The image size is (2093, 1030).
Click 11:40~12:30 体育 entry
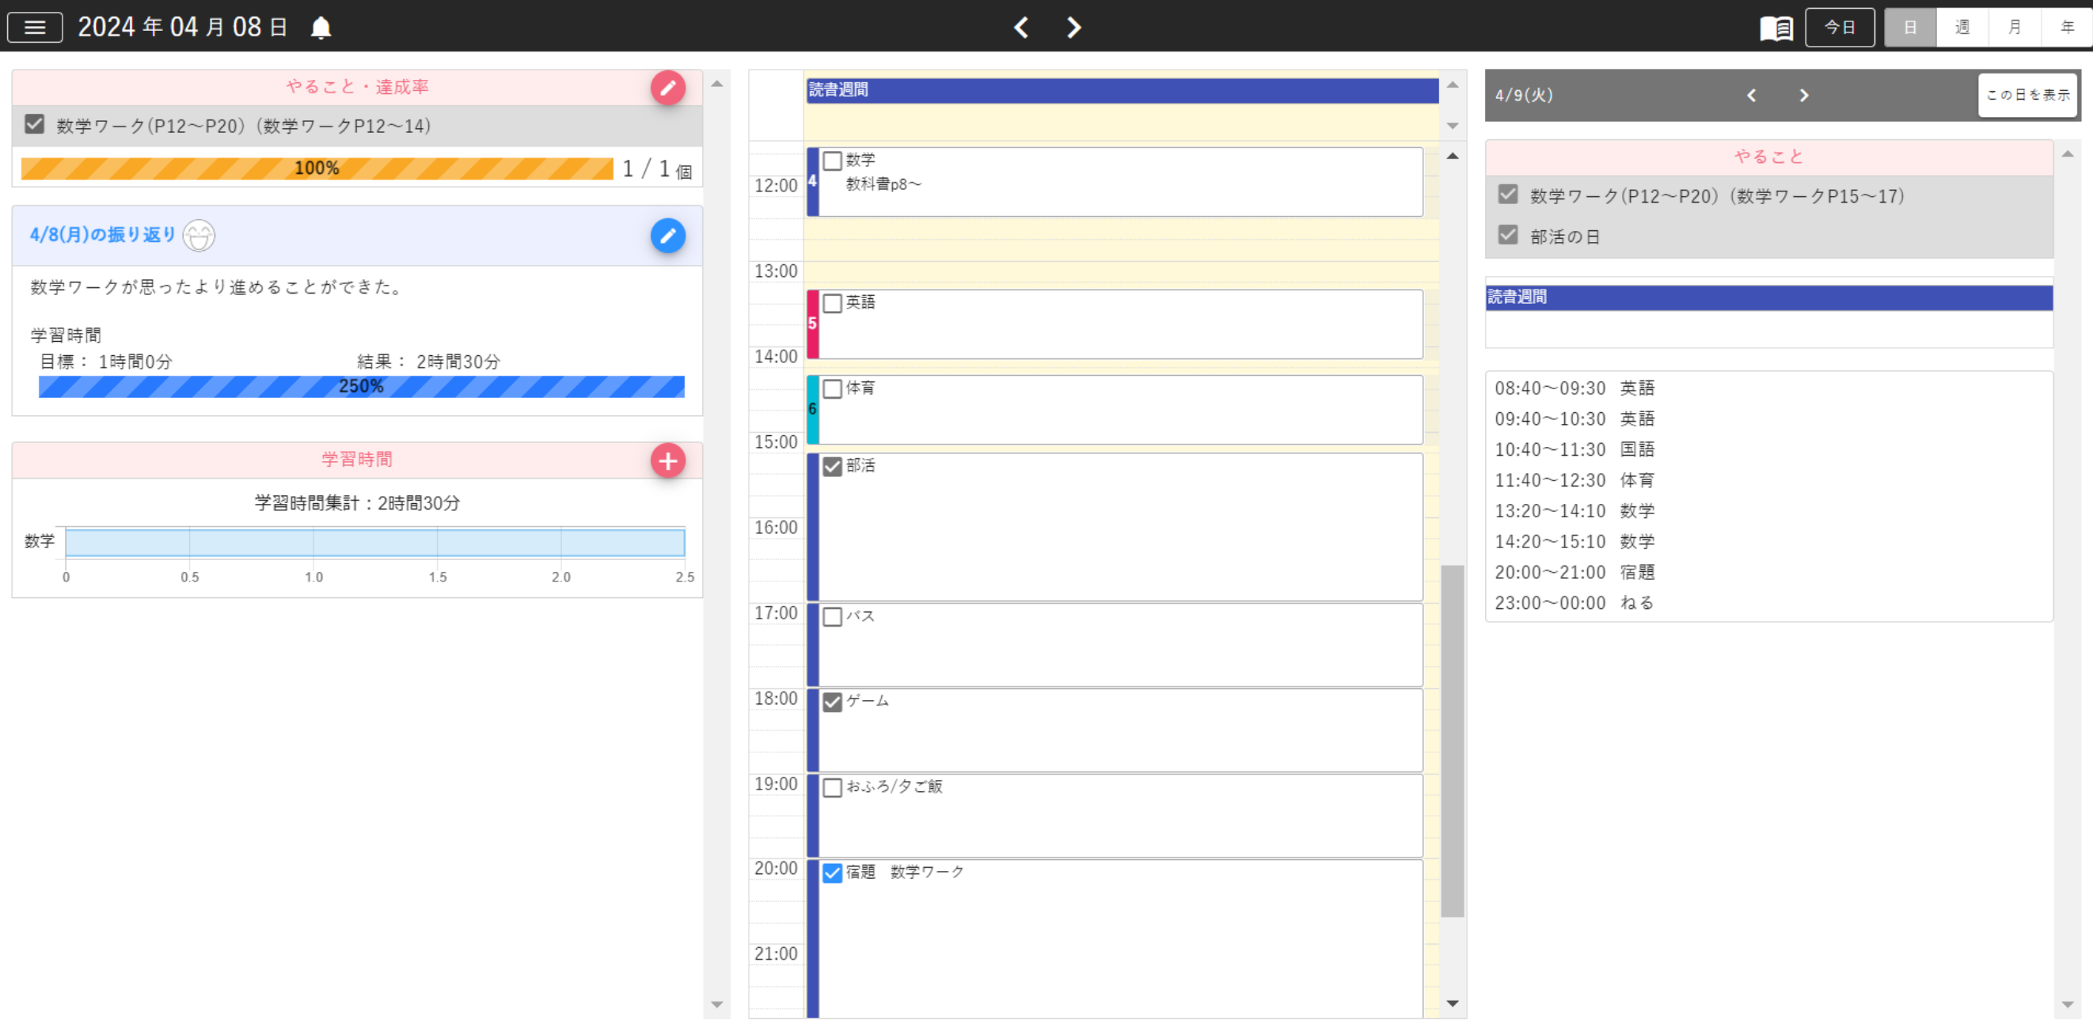click(x=1574, y=481)
